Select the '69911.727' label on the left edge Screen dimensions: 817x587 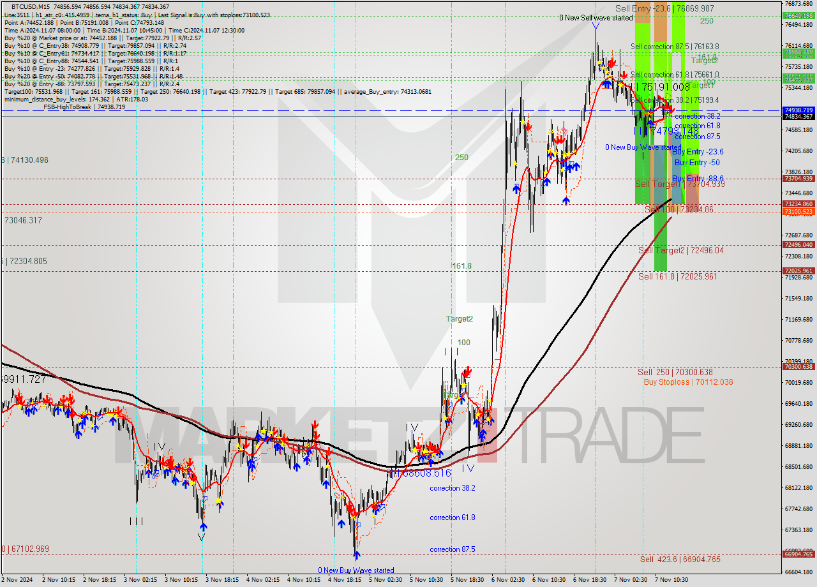coord(25,379)
